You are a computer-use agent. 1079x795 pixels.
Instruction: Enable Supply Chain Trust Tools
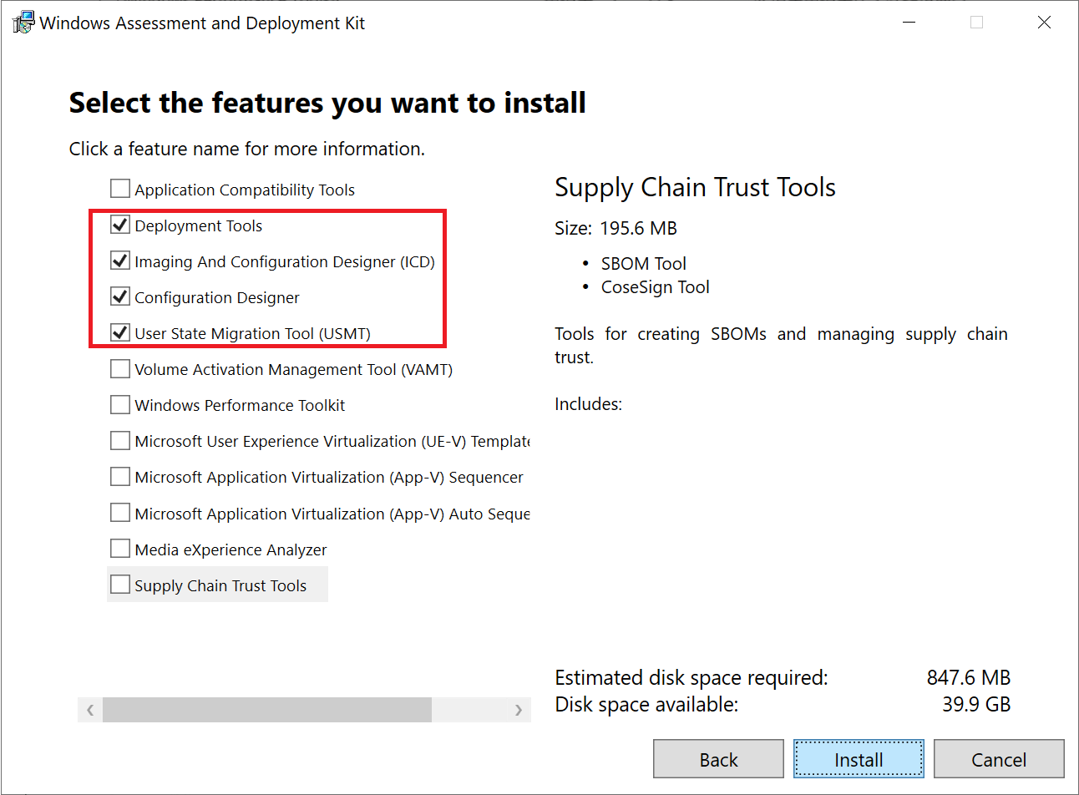coord(119,585)
